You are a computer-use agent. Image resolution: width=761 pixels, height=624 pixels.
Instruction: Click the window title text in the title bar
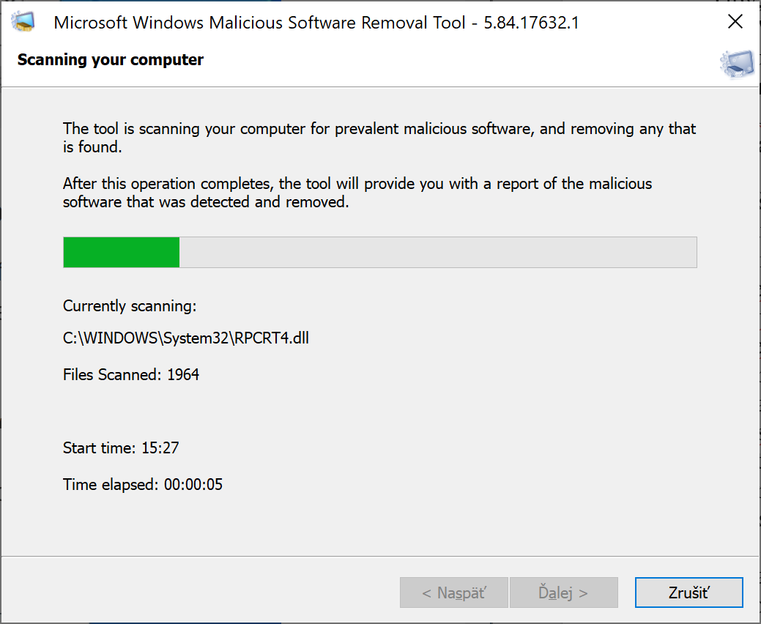316,23
